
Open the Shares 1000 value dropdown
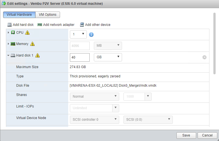(x=148, y=97)
